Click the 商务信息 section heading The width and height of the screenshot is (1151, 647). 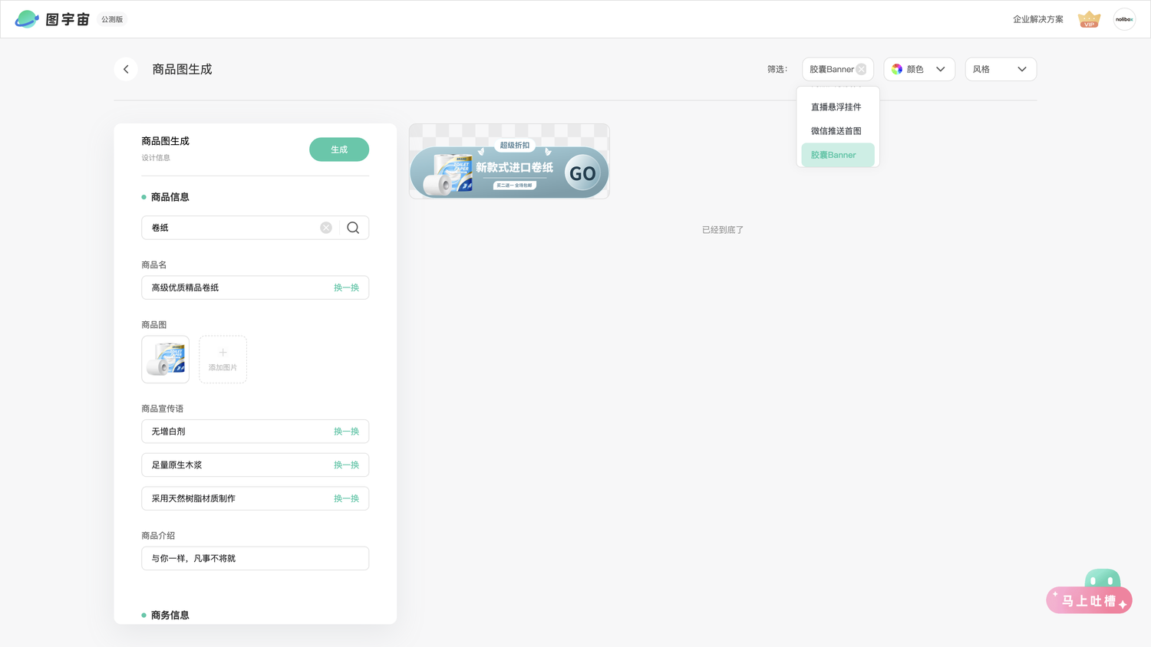point(170,615)
